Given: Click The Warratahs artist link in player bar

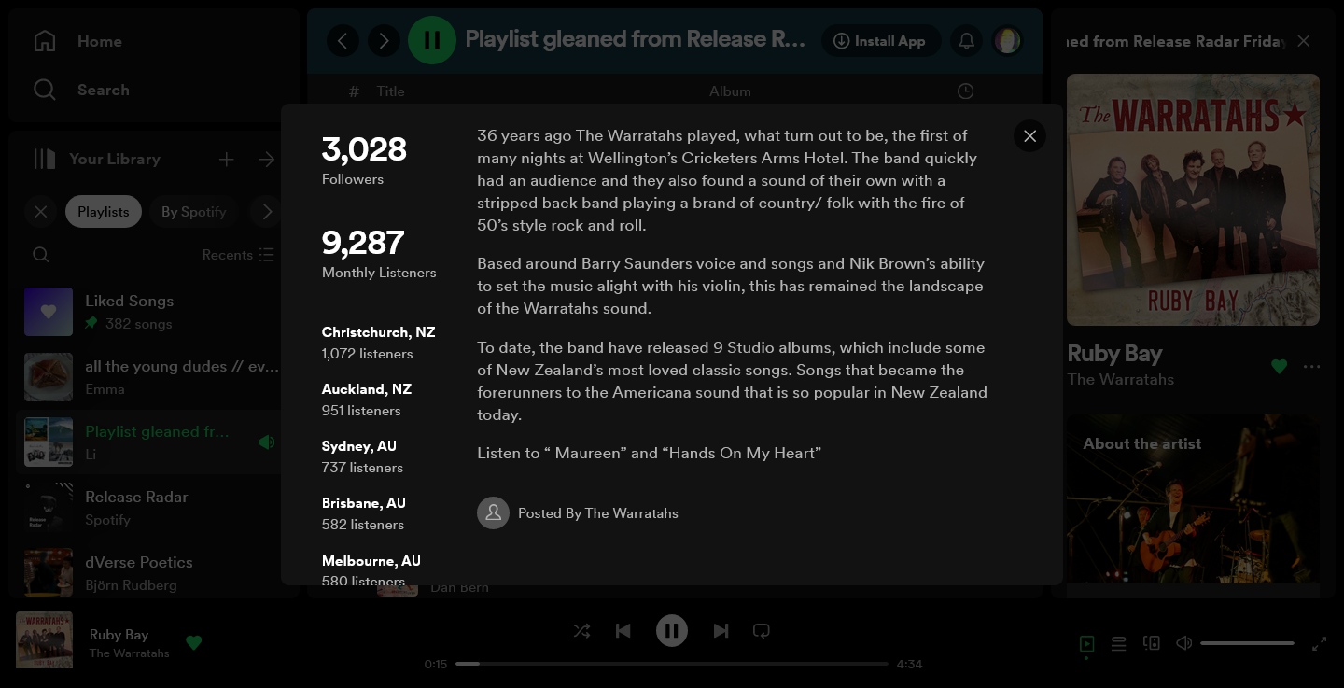Looking at the screenshot, I should [129, 653].
